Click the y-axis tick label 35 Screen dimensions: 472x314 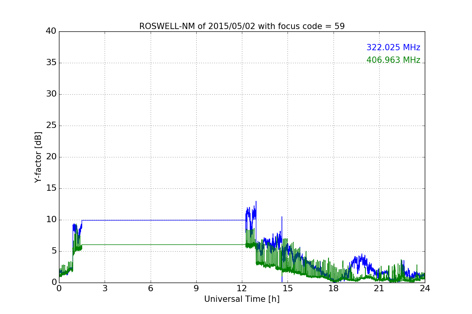pos(51,63)
